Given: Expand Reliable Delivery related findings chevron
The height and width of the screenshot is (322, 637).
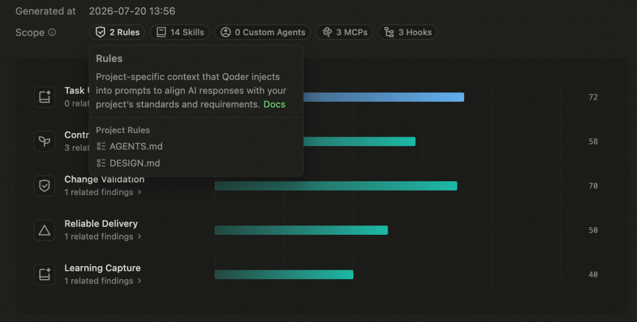Looking at the screenshot, I should point(139,237).
